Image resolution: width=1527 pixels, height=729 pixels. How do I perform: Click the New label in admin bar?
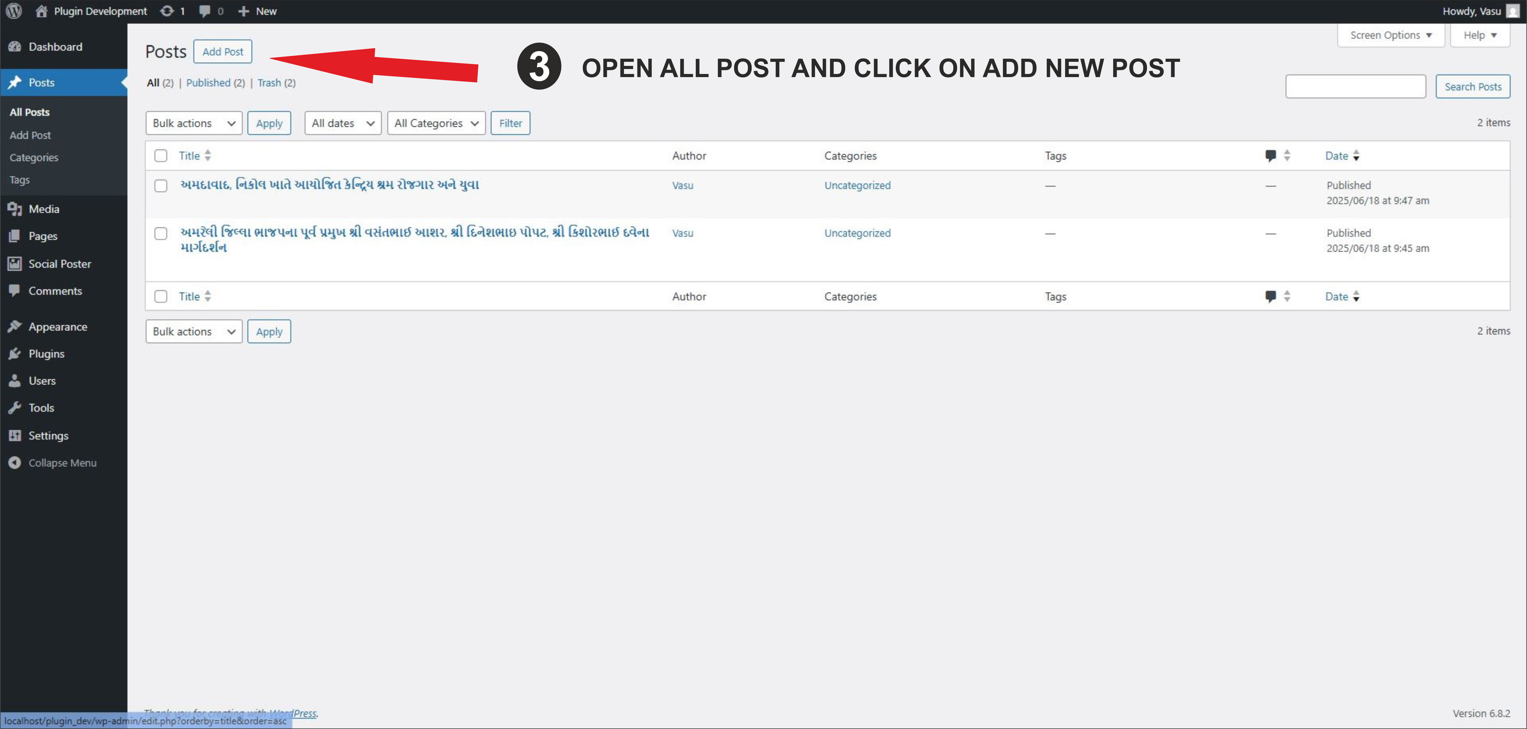pyautogui.click(x=266, y=11)
